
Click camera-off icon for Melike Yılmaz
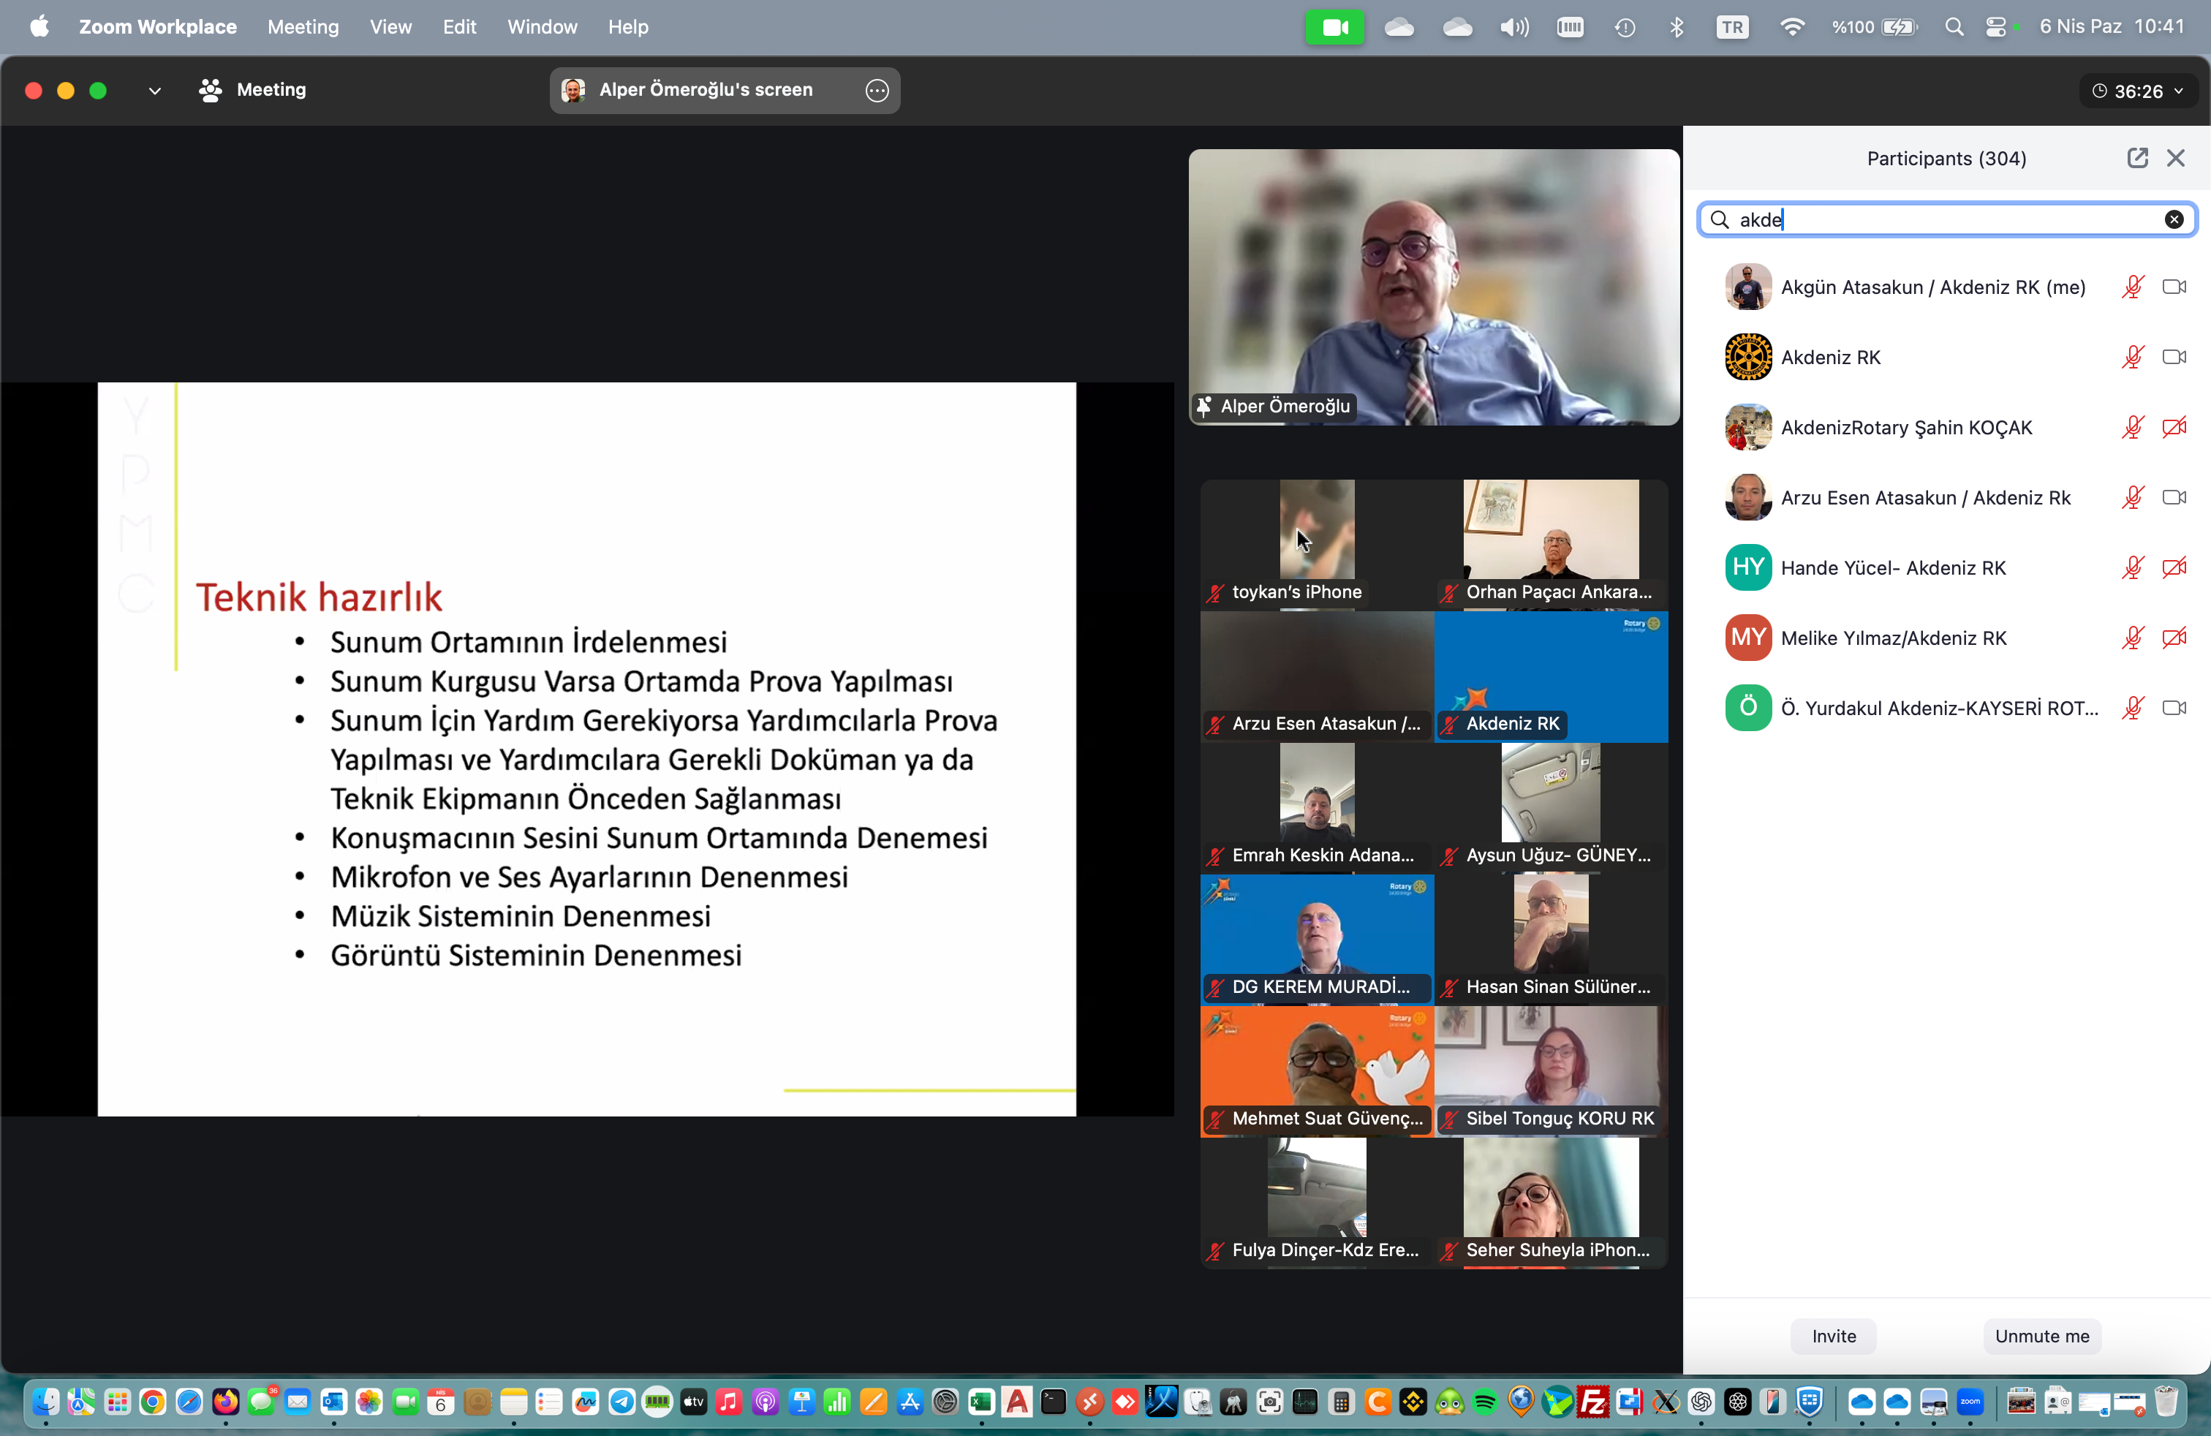coord(2174,637)
